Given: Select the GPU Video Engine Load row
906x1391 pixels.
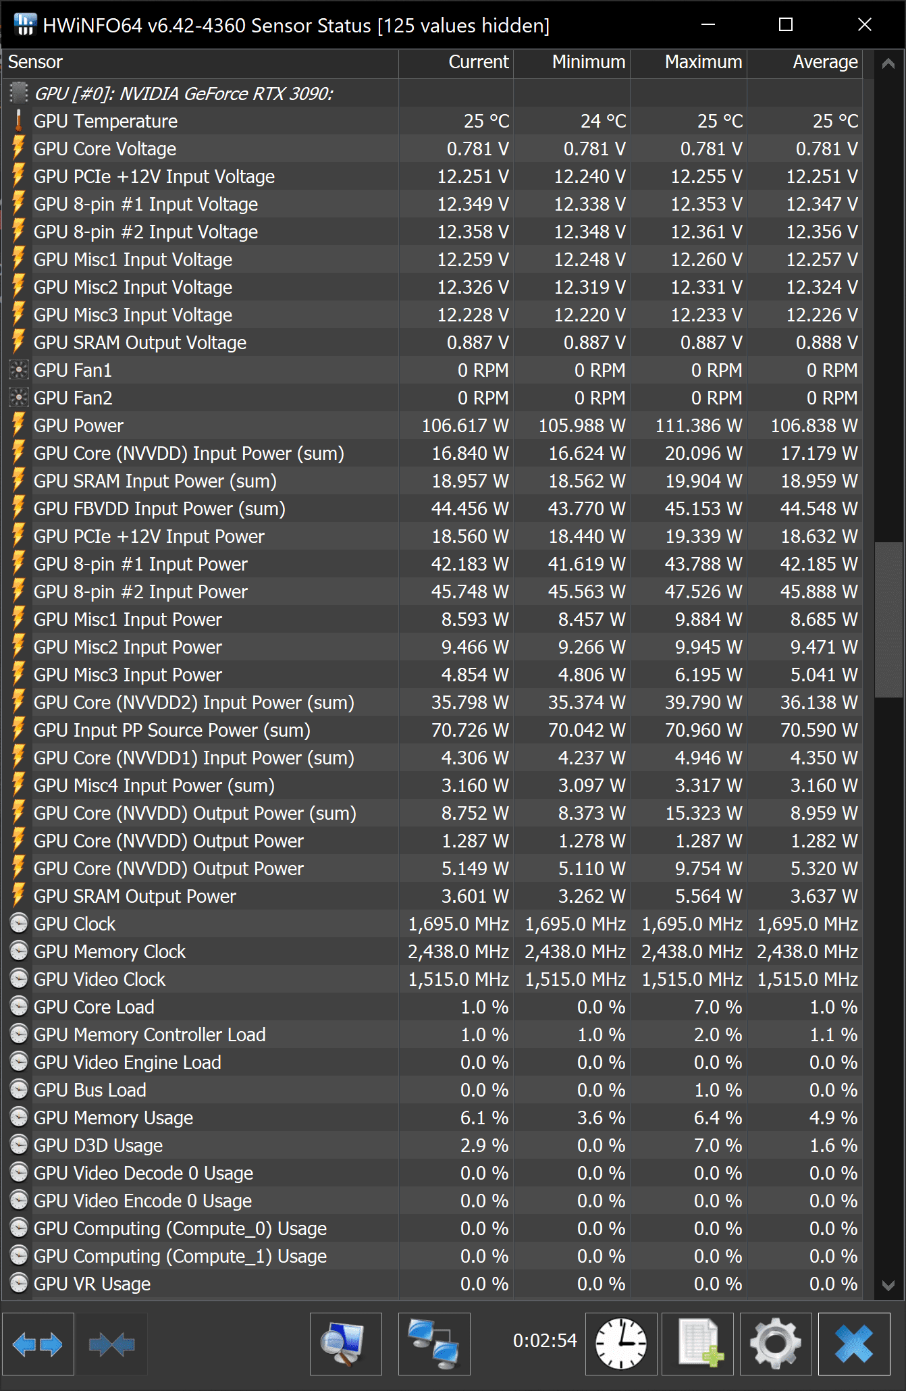Looking at the screenshot, I should point(432,1062).
